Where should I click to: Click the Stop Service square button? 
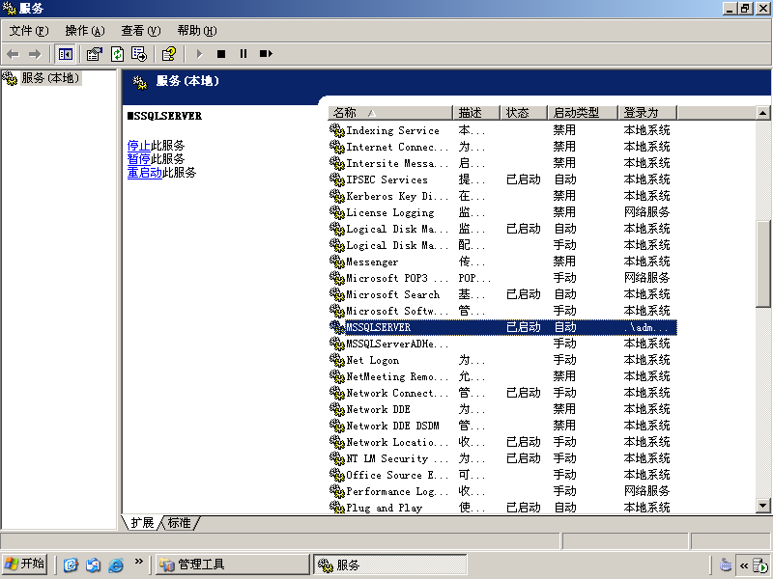pyautogui.click(x=221, y=54)
